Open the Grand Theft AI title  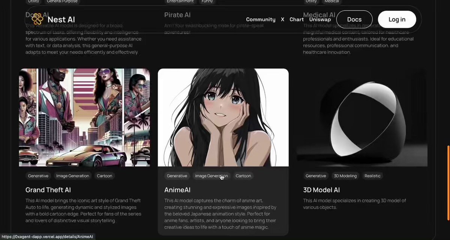48,190
